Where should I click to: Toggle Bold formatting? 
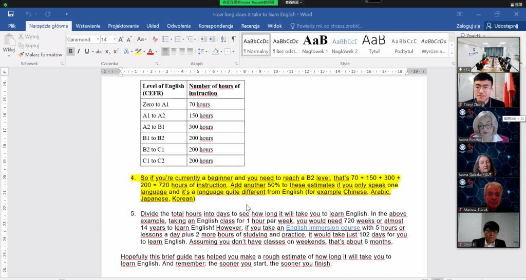tap(71, 52)
